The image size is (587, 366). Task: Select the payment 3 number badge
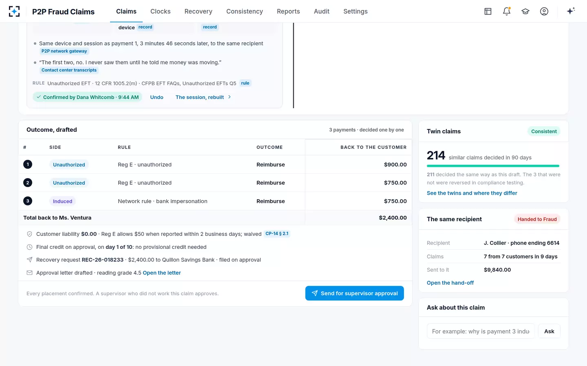click(x=28, y=201)
